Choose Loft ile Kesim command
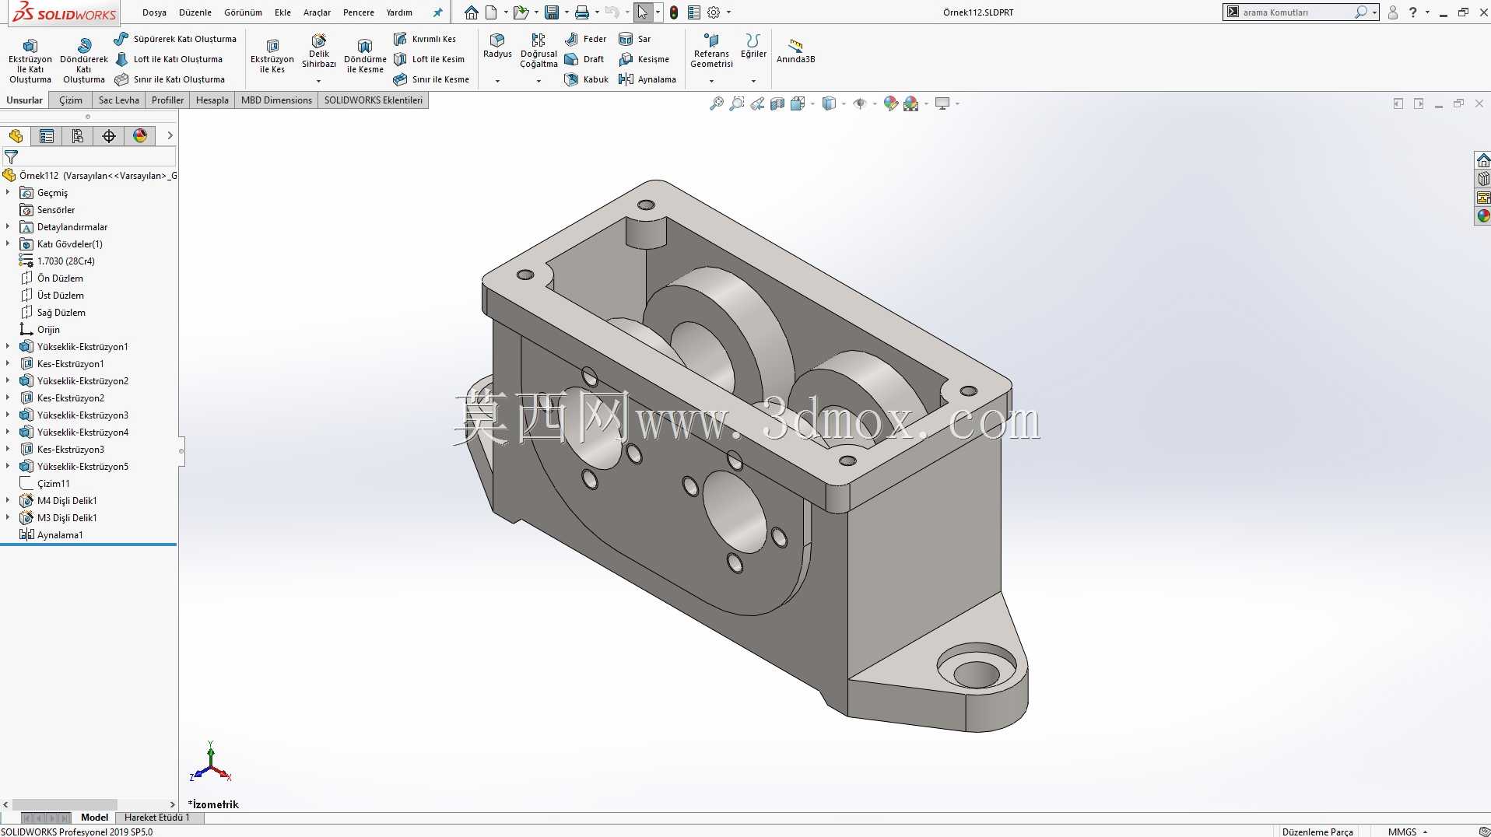1491x837 pixels. coord(429,59)
